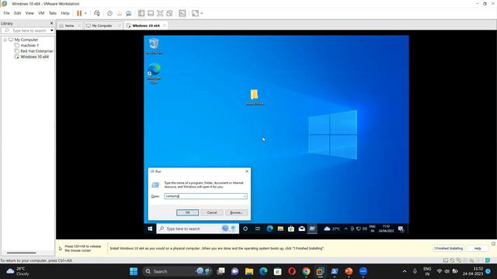Select the yellow folder on the guest desktop

[x=255, y=97]
